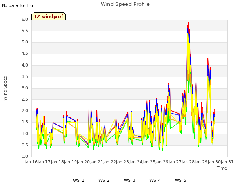
Task: Click the Jan 29 x-axis date label
Action: coord(201,162)
